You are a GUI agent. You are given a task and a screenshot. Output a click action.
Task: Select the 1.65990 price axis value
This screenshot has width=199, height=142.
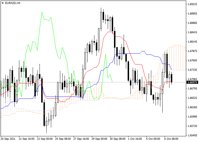point(192,117)
